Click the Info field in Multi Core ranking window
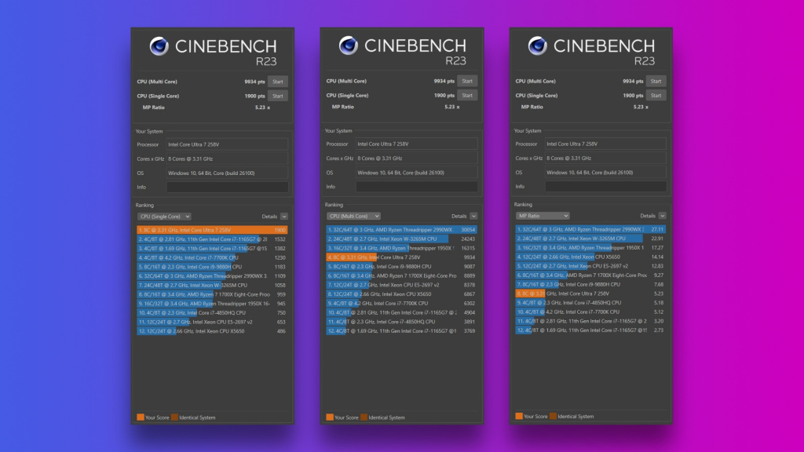 click(x=416, y=187)
